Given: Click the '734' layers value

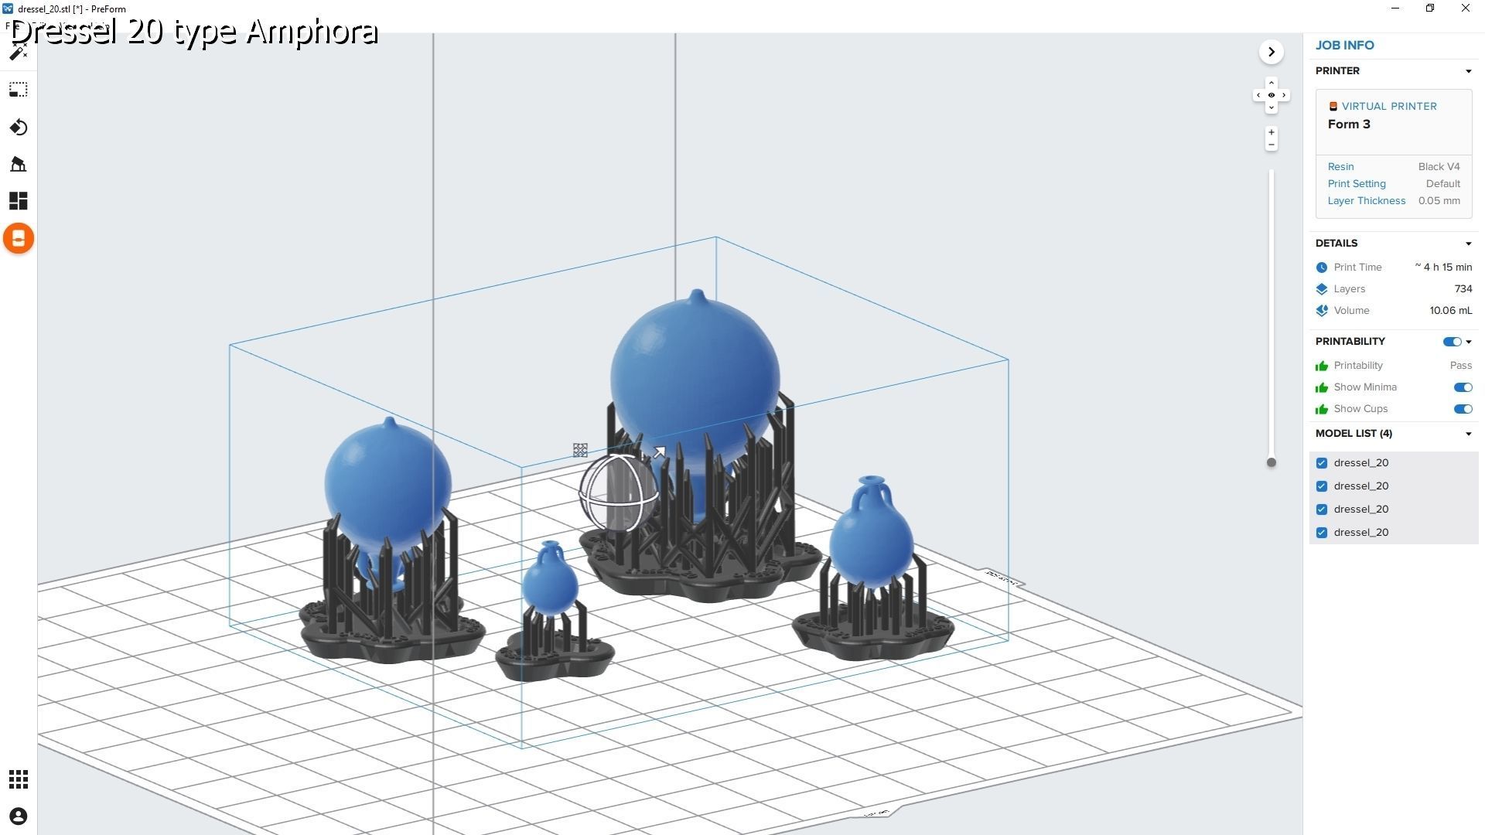Looking at the screenshot, I should (1463, 289).
